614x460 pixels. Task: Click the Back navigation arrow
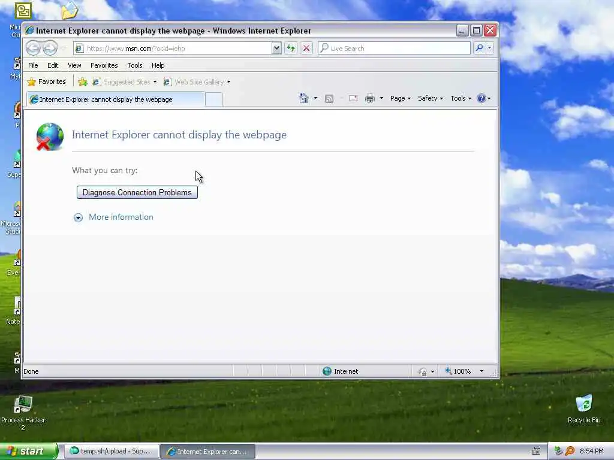pyautogui.click(x=34, y=48)
